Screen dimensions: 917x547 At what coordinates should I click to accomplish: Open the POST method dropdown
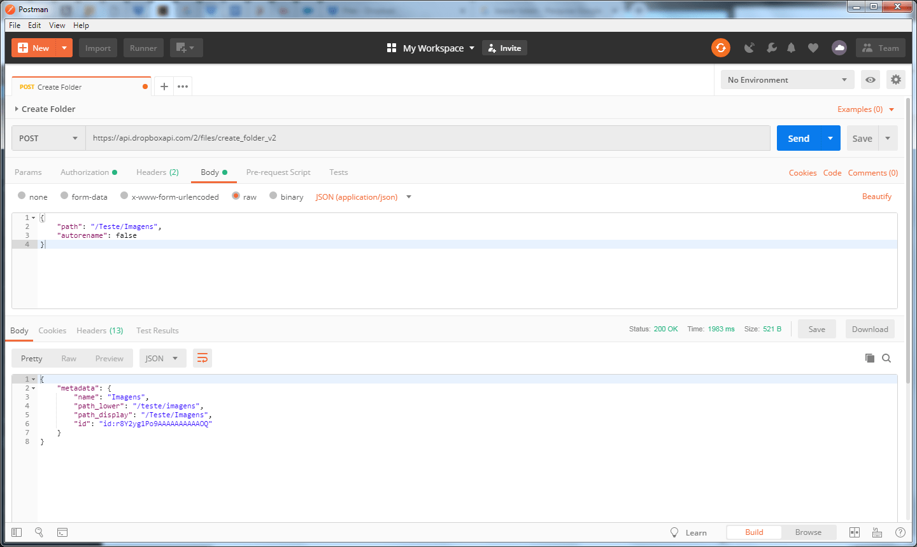tap(48, 138)
